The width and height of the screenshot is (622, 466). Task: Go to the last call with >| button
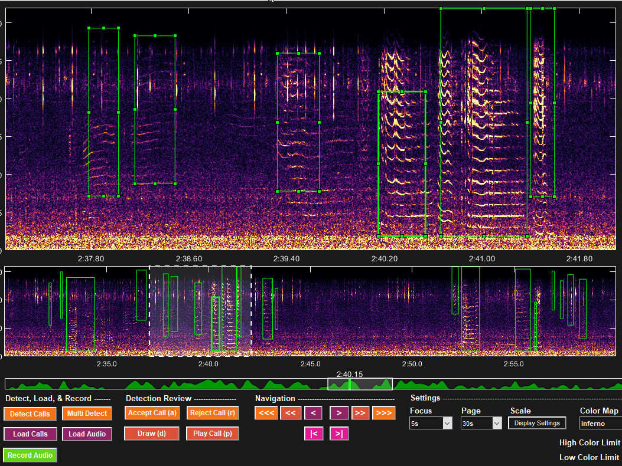[339, 434]
